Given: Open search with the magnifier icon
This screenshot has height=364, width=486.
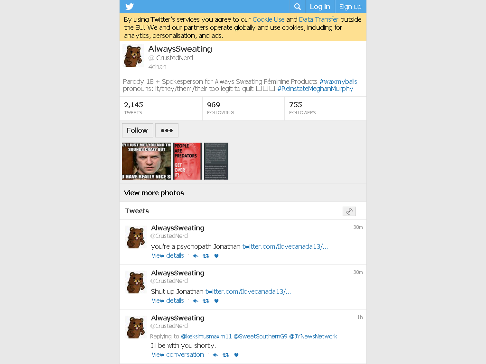Looking at the screenshot, I should [x=297, y=7].
